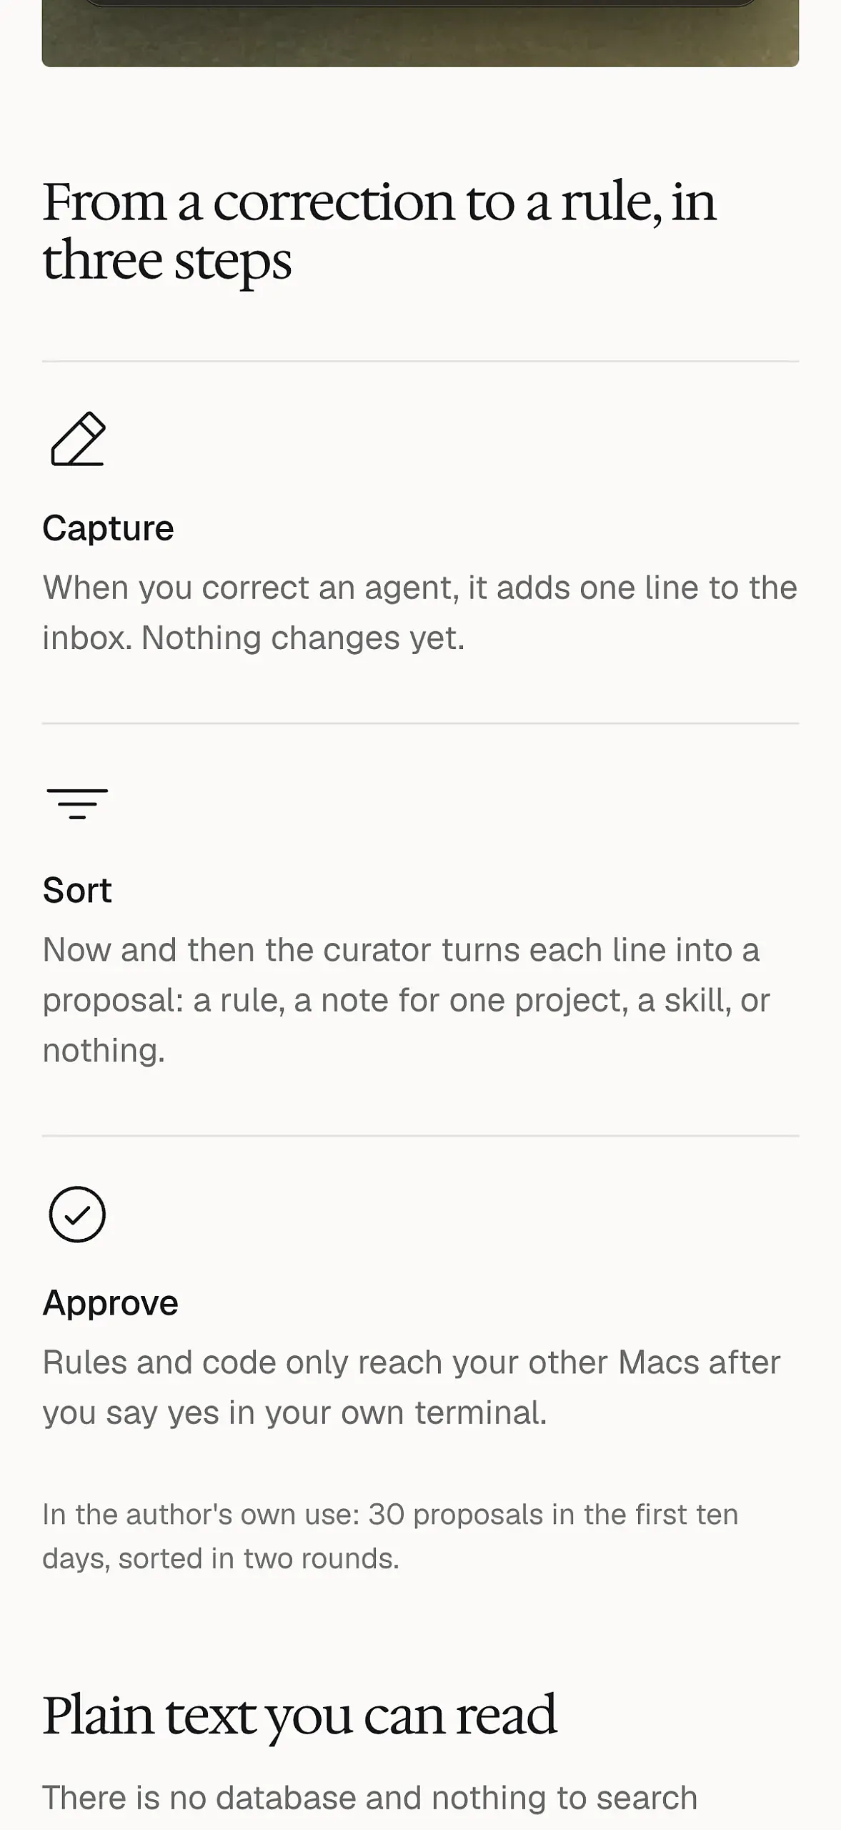Click the divider line above Sort icon
The width and height of the screenshot is (841, 1830).
click(x=420, y=723)
